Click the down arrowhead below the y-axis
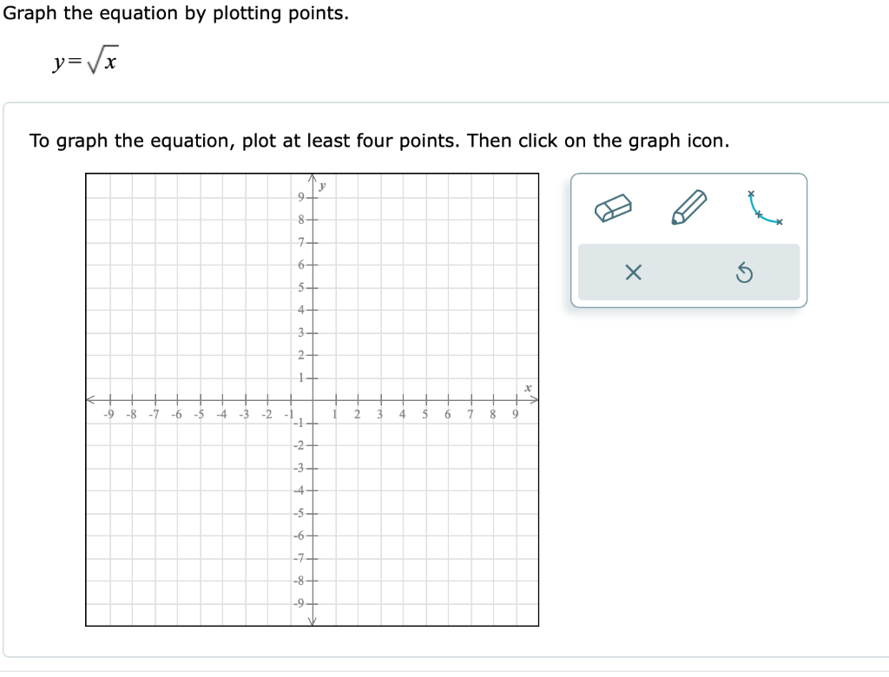Screen dimensions: 889x677 tap(313, 621)
